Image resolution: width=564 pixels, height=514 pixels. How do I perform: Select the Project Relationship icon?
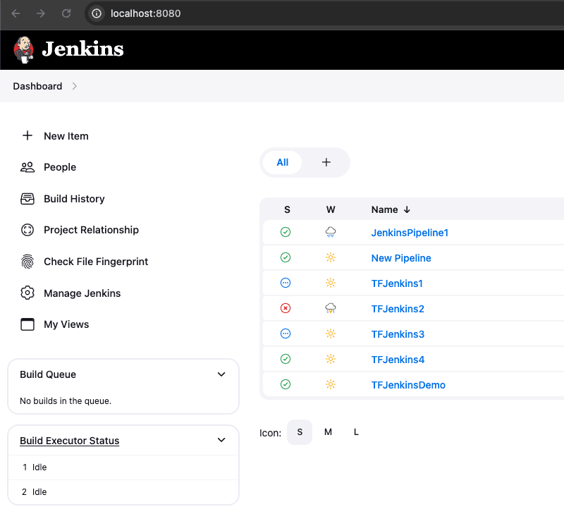tap(27, 230)
